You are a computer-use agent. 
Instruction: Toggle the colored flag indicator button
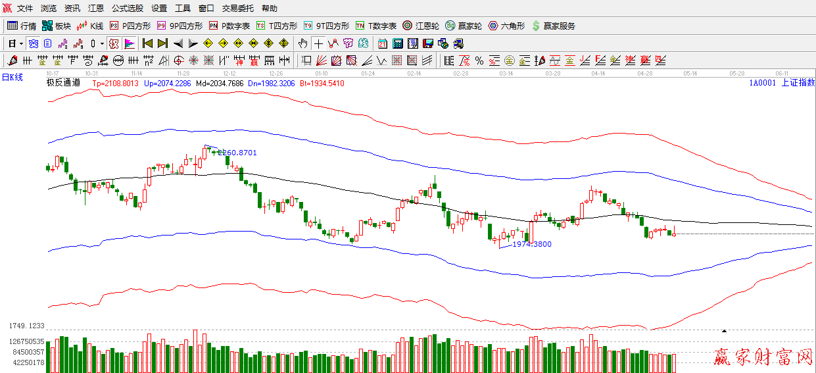130,43
